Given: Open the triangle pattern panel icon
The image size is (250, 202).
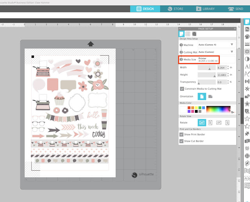Looking at the screenshot, I should click(x=247, y=186).
